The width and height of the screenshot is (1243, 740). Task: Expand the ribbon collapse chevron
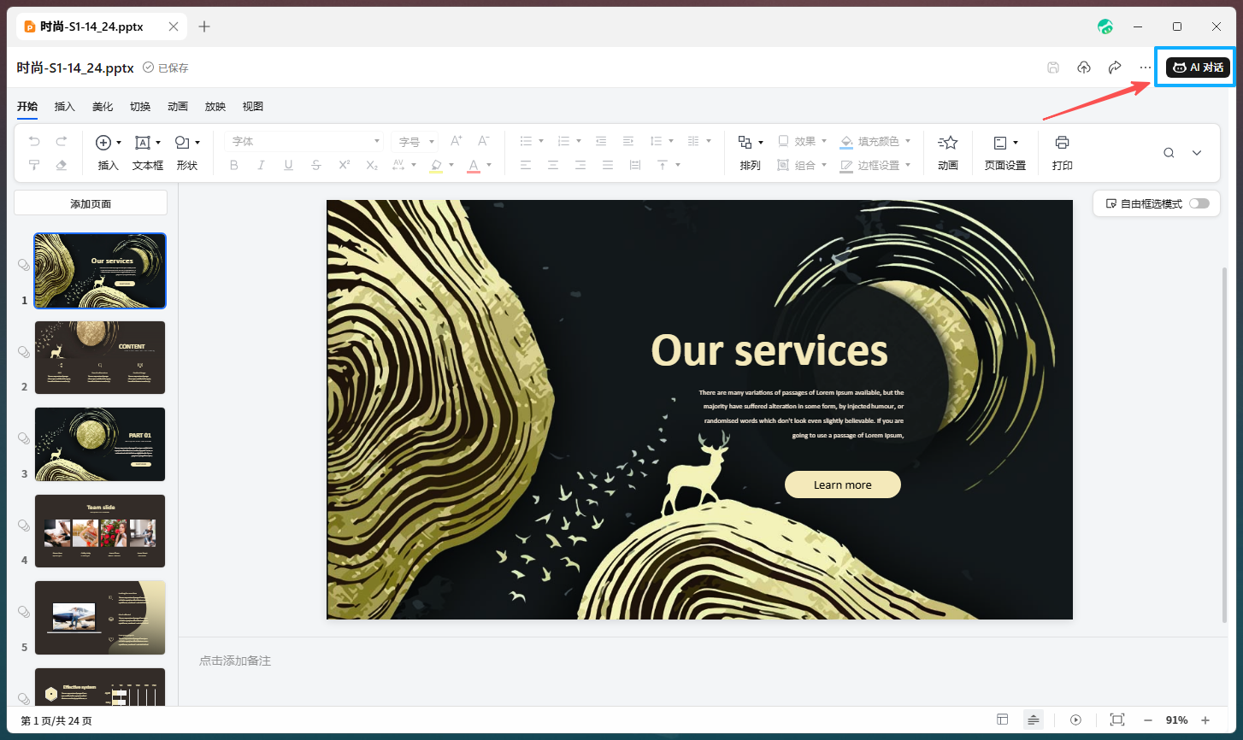coord(1197,153)
